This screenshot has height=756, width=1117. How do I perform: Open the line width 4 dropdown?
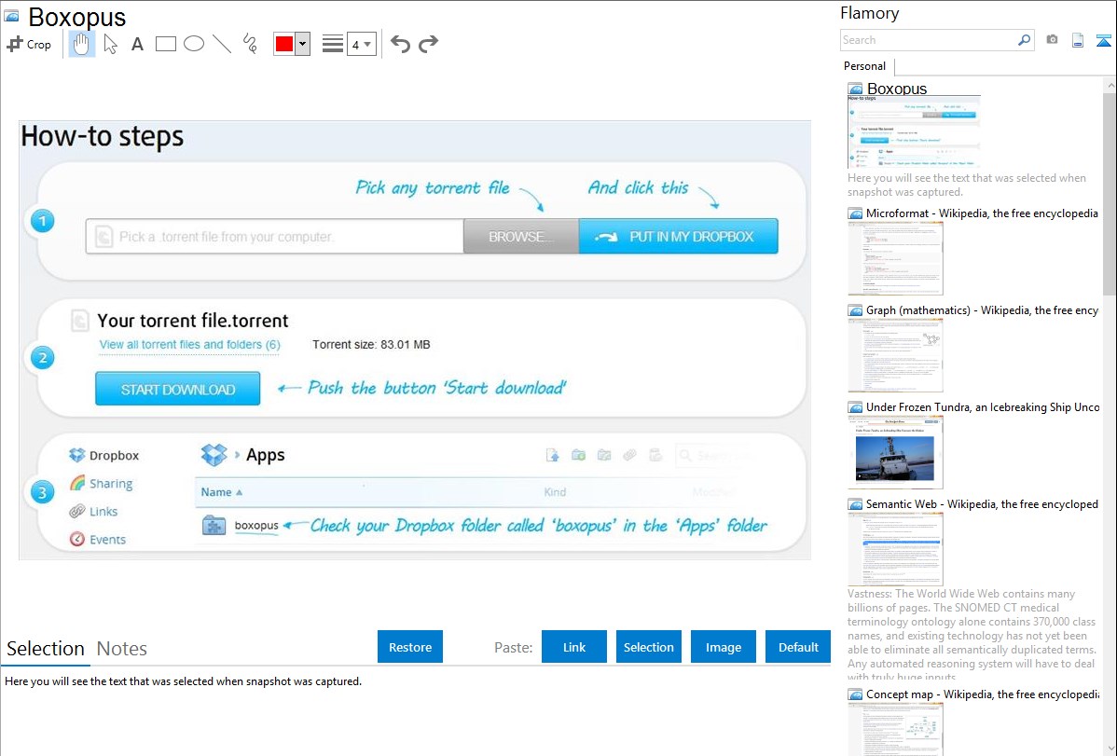click(x=362, y=44)
